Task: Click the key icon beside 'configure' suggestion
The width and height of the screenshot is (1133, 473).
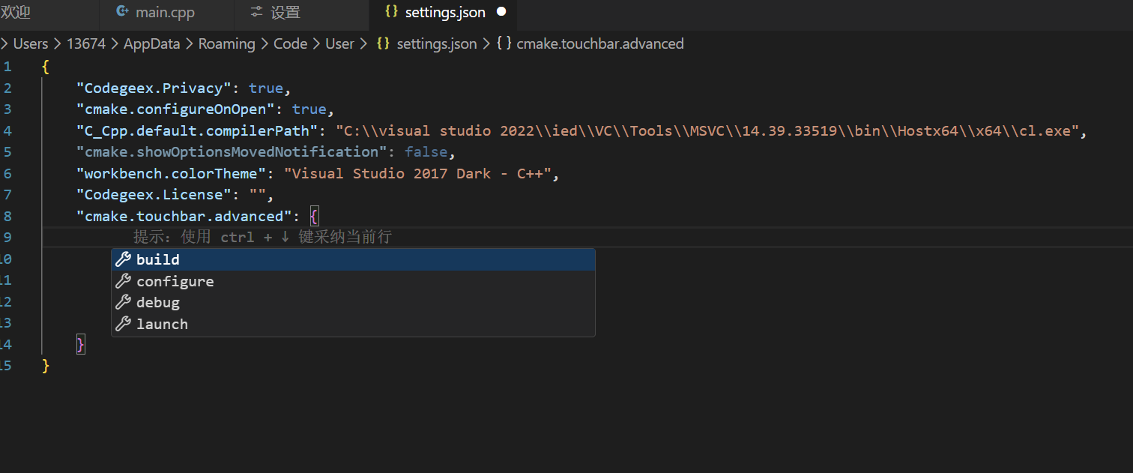Action: click(x=123, y=280)
